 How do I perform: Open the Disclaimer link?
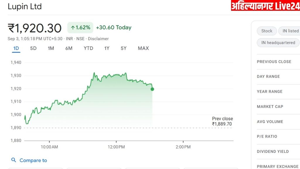coord(98,39)
